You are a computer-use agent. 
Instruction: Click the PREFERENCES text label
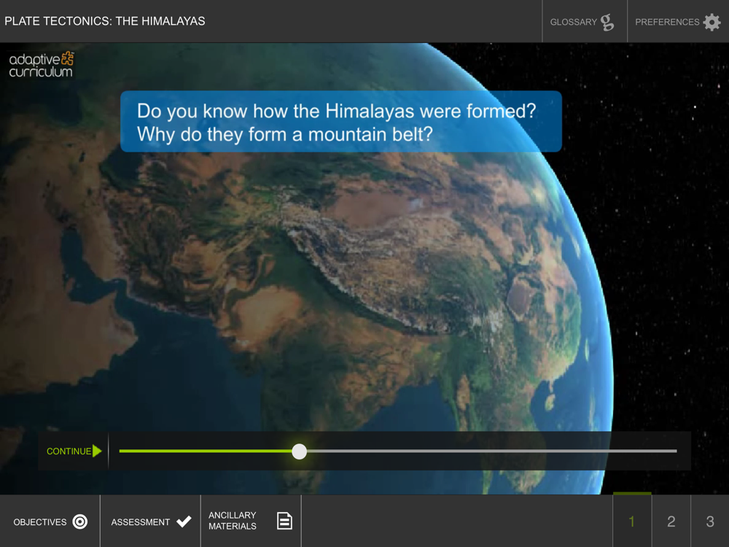(666, 22)
